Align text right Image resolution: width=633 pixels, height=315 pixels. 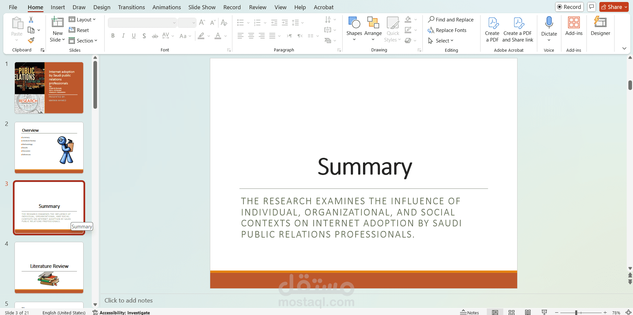point(262,36)
